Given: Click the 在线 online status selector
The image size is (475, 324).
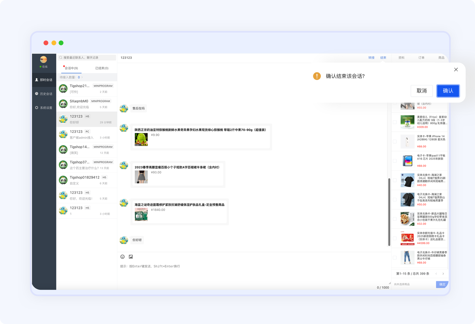Looking at the screenshot, I should pos(44,67).
